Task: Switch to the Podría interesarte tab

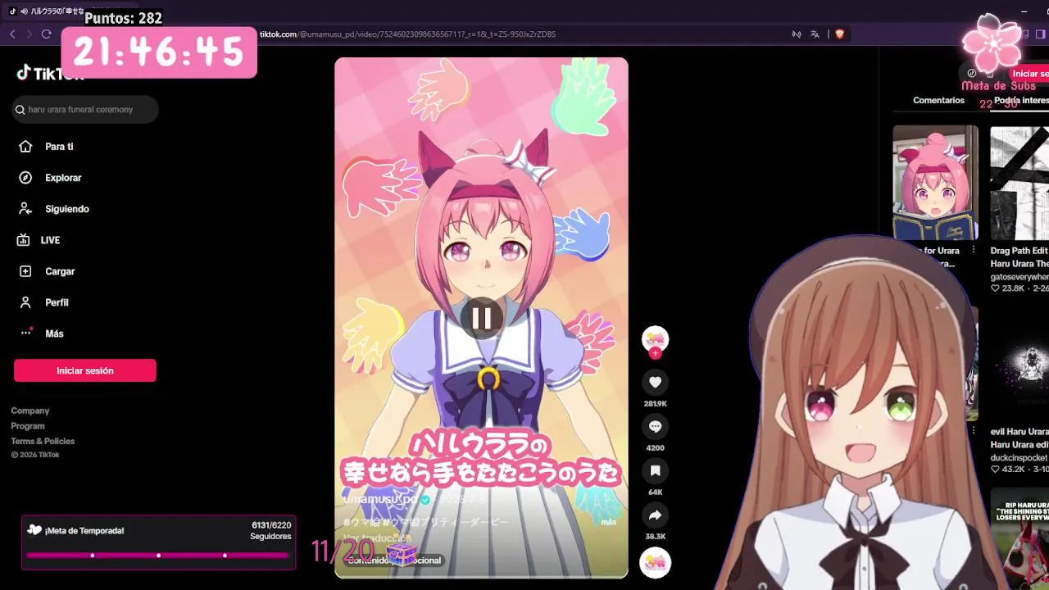Action: click(x=1021, y=100)
